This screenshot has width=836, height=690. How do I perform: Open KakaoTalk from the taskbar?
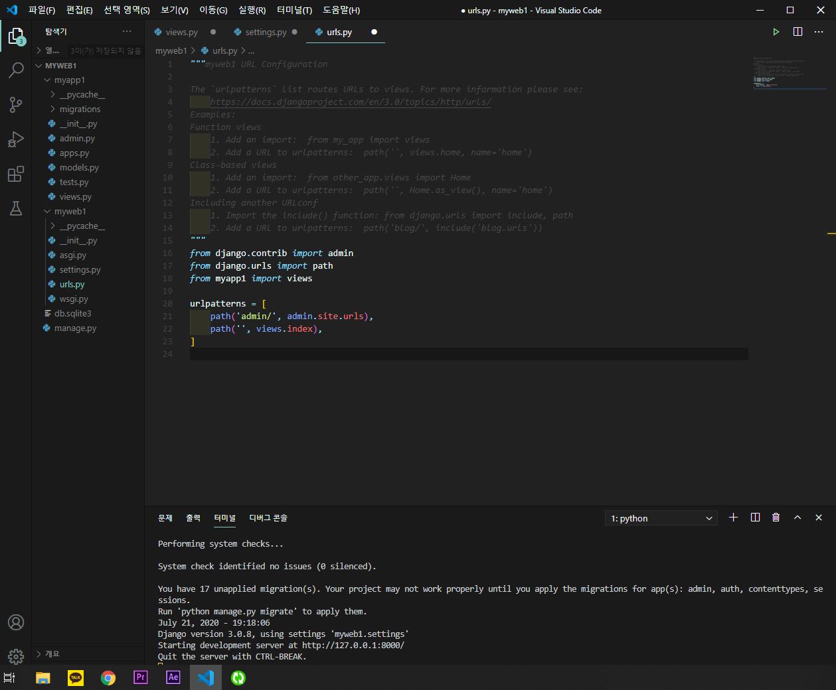(x=76, y=677)
